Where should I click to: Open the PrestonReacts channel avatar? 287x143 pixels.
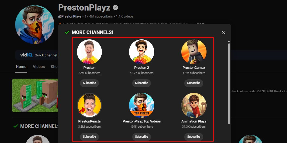(x=89, y=105)
